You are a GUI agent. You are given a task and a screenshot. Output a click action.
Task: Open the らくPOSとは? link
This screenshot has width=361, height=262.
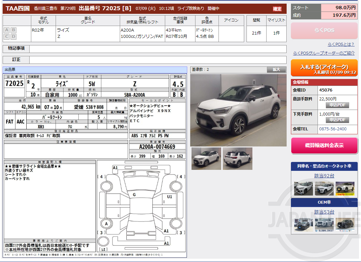point(341,44)
